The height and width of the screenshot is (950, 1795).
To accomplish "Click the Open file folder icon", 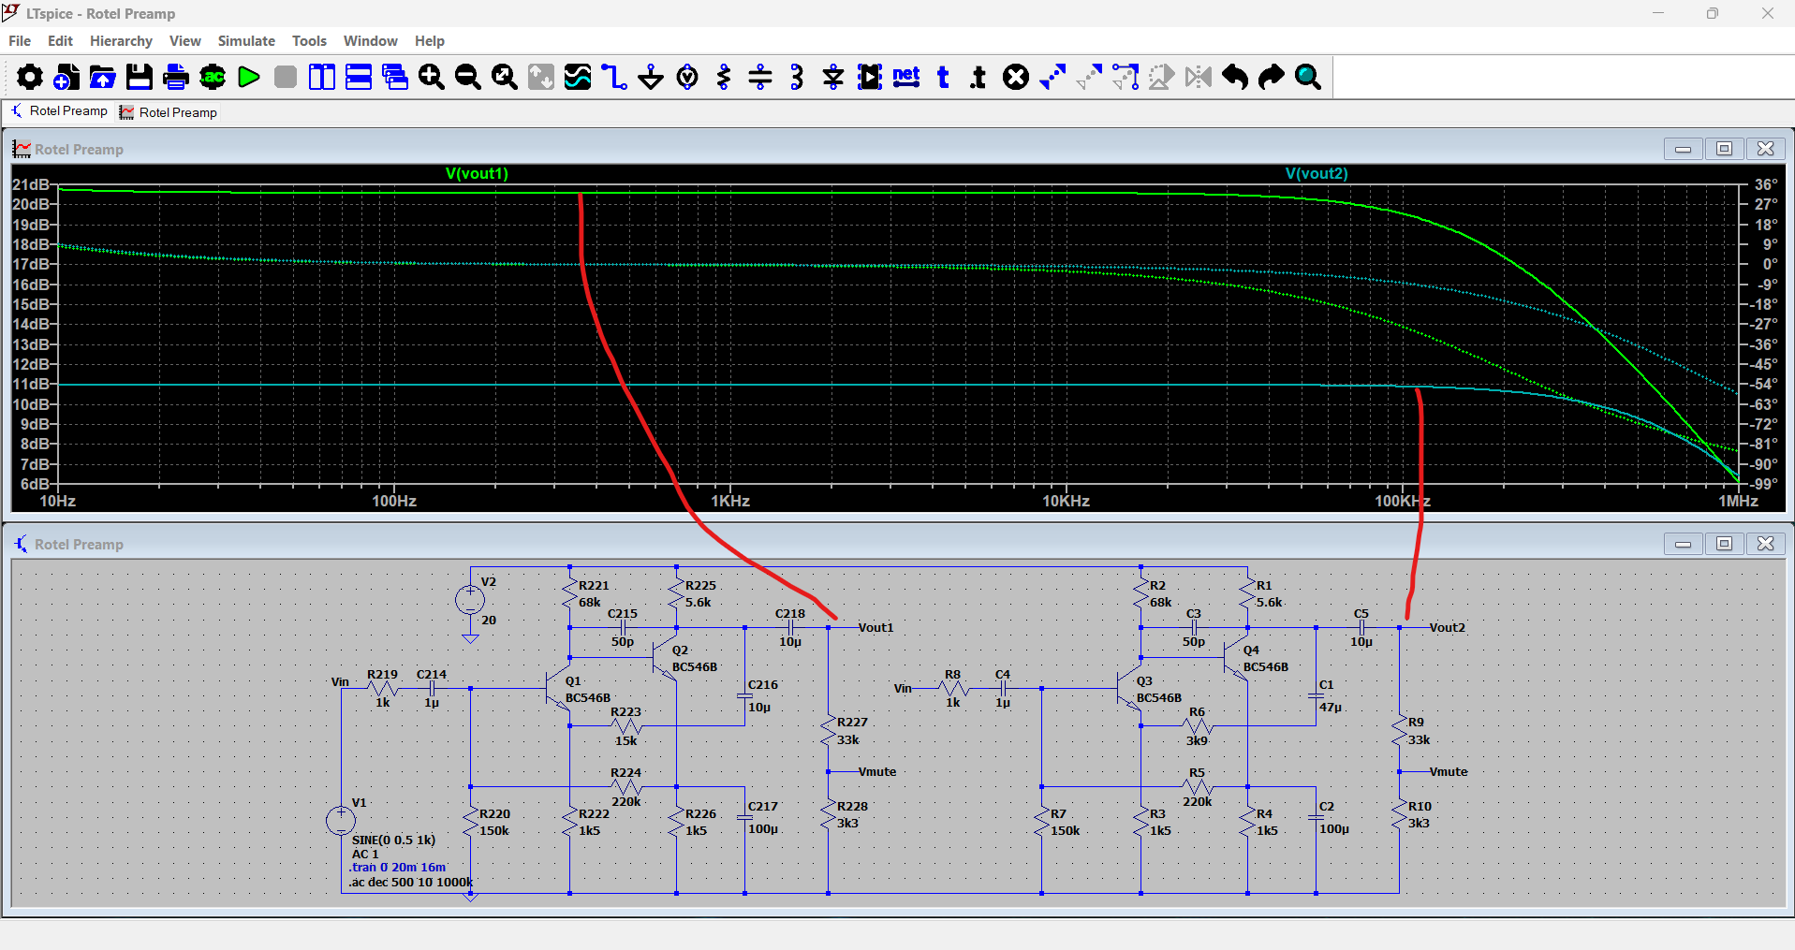I will (103, 77).
